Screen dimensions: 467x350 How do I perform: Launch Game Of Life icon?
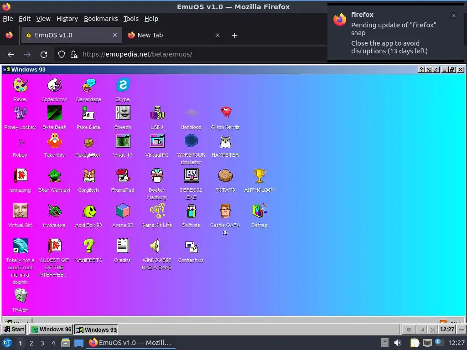pyautogui.click(x=157, y=211)
